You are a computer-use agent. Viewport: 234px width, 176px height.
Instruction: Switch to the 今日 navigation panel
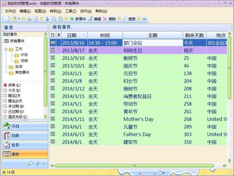(25, 126)
